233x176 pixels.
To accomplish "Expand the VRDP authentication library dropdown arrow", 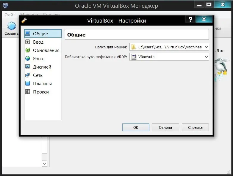I will 206,57.
